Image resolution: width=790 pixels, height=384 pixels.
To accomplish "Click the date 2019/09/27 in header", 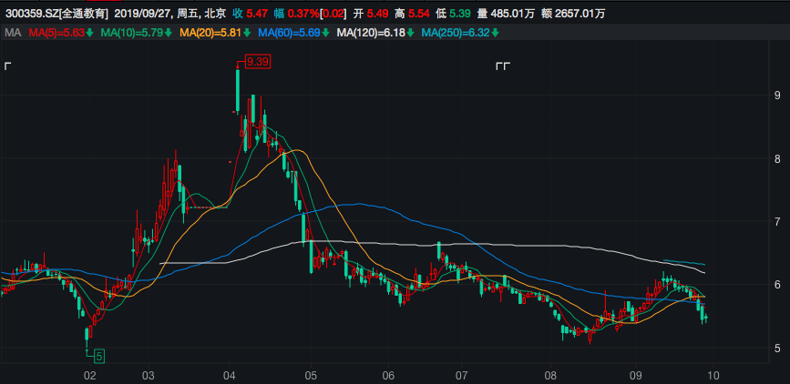I will click(140, 14).
